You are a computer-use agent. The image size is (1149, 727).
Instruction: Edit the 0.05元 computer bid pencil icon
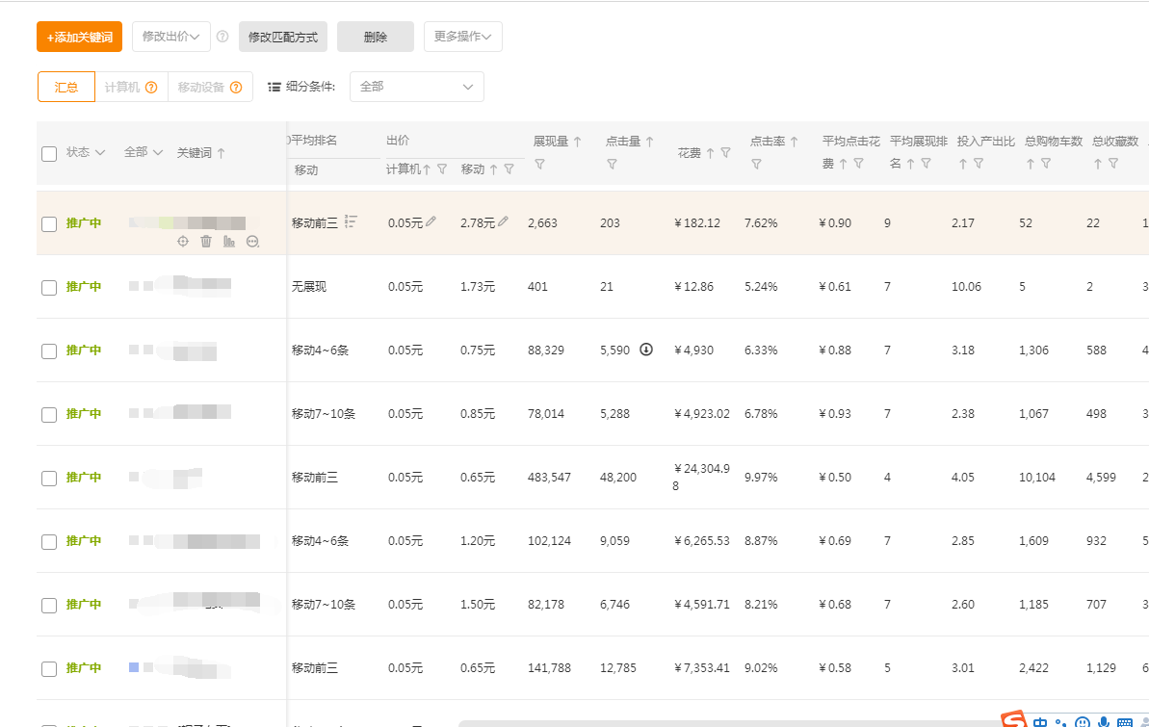click(x=431, y=222)
